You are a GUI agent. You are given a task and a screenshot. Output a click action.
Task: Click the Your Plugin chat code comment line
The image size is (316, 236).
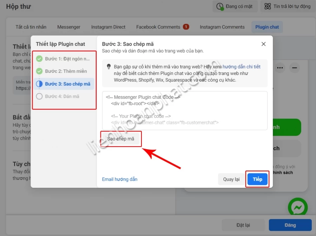tap(141, 116)
